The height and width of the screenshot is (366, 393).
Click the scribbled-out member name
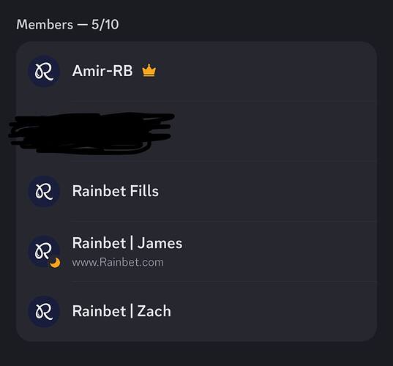[x=91, y=133]
